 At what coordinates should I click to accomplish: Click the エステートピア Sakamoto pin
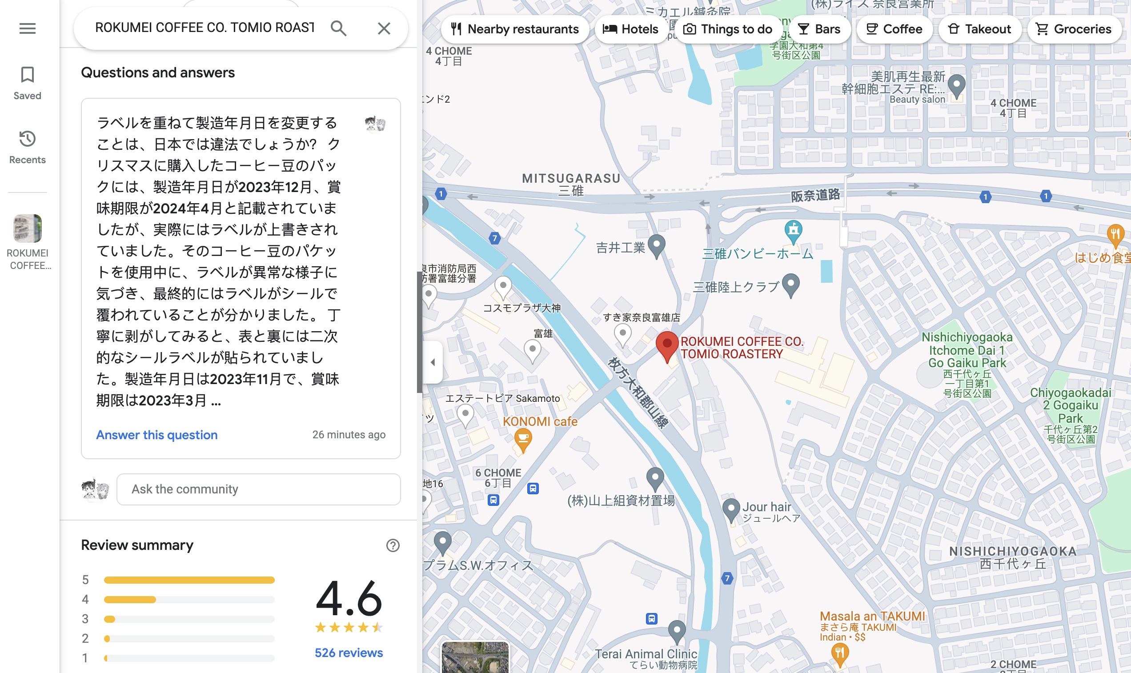[x=465, y=416]
